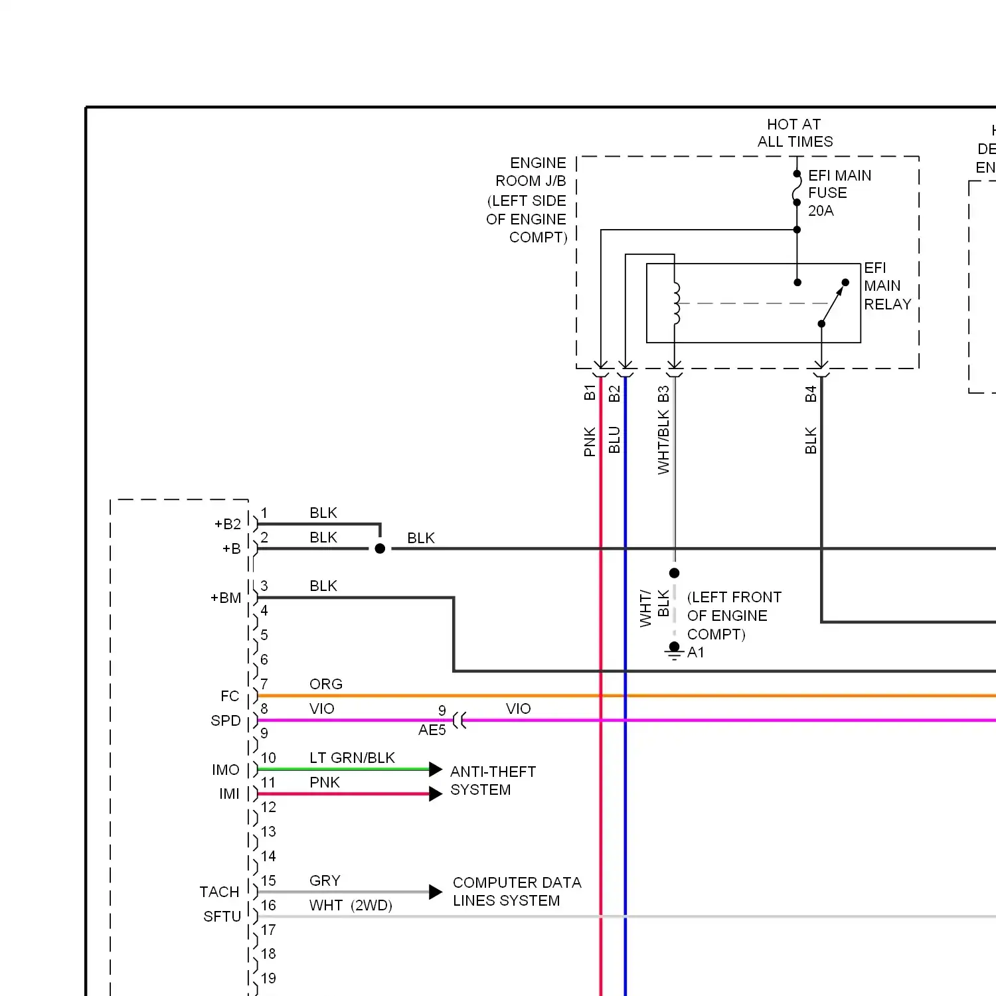Select the SPD pin name
Viewport: 996px width, 996px height.
click(226, 720)
